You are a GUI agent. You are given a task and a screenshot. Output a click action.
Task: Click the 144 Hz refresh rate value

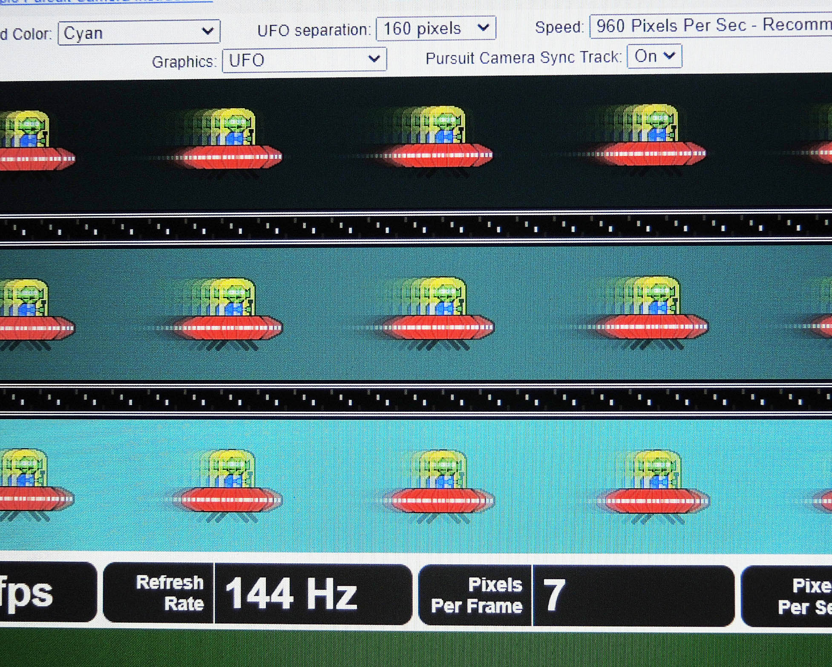291,594
